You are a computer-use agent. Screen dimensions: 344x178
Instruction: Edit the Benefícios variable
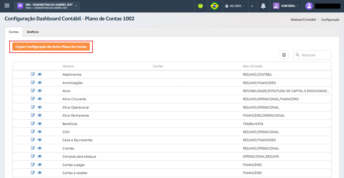pyautogui.click(x=33, y=123)
